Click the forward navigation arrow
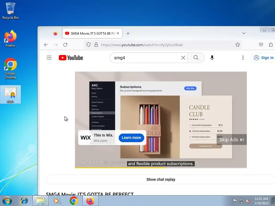Screen dimensions: 275x206 click(56, 45)
